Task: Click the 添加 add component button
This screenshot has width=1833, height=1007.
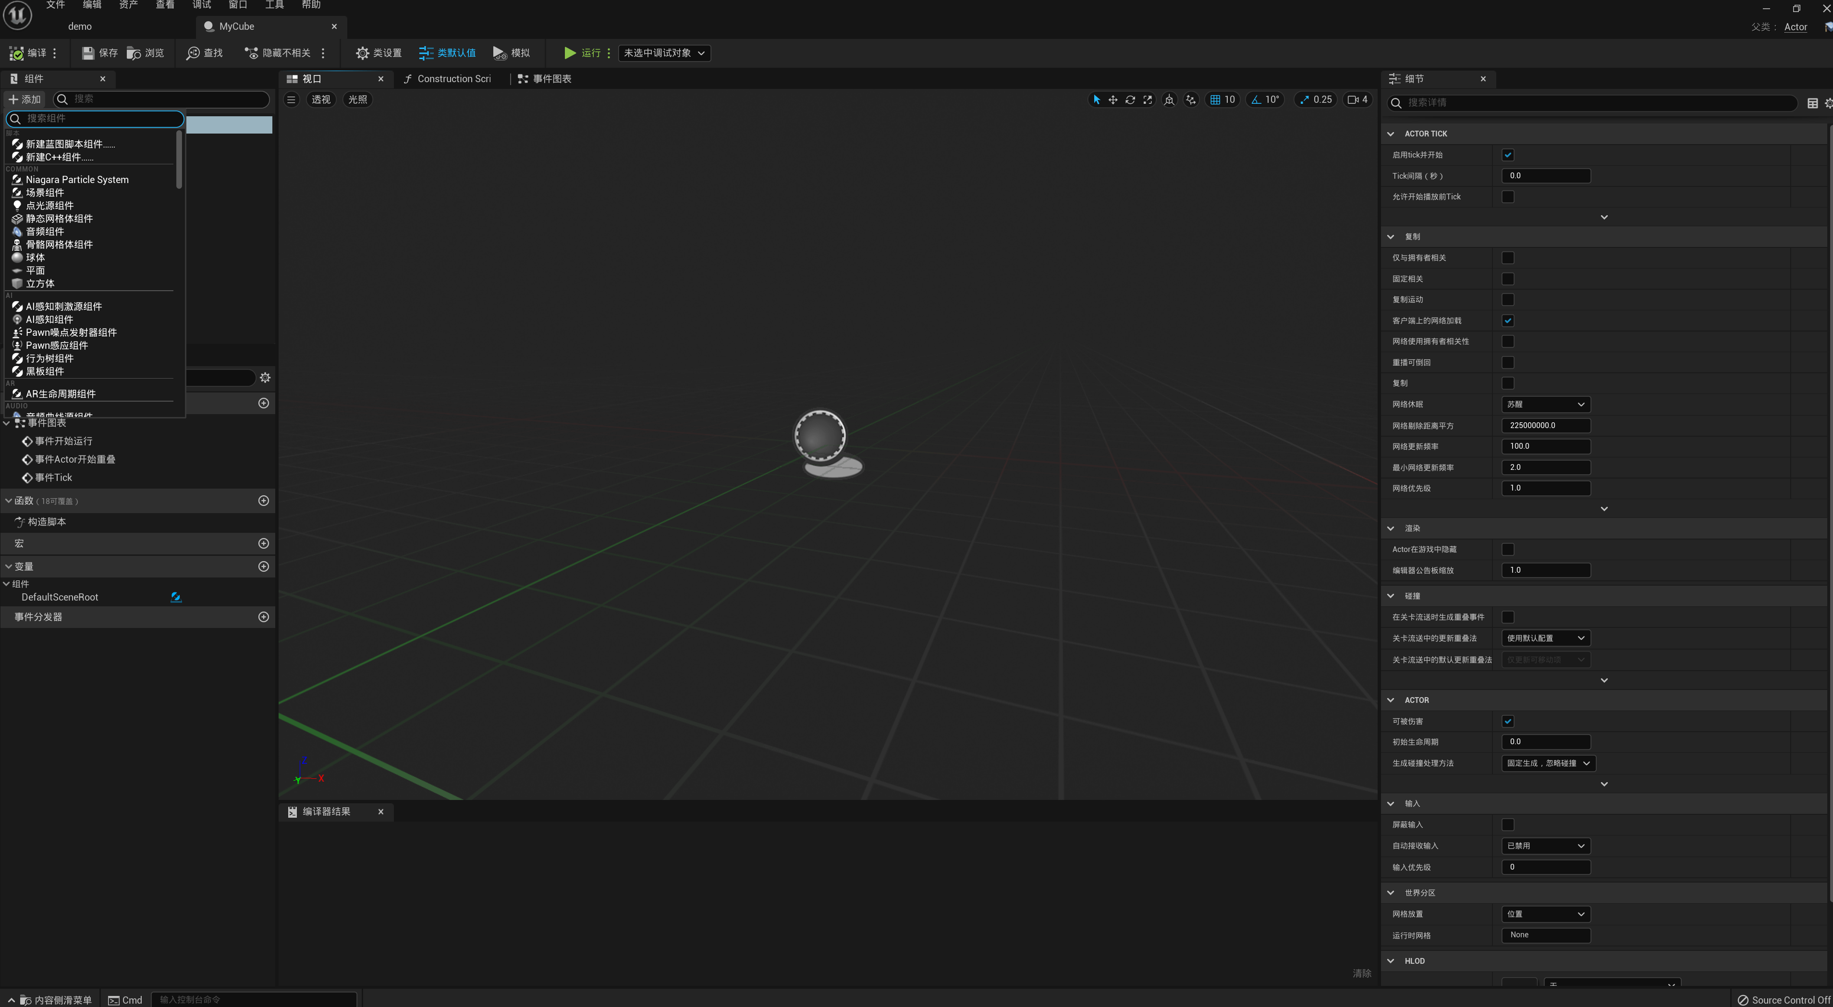Action: (25, 99)
